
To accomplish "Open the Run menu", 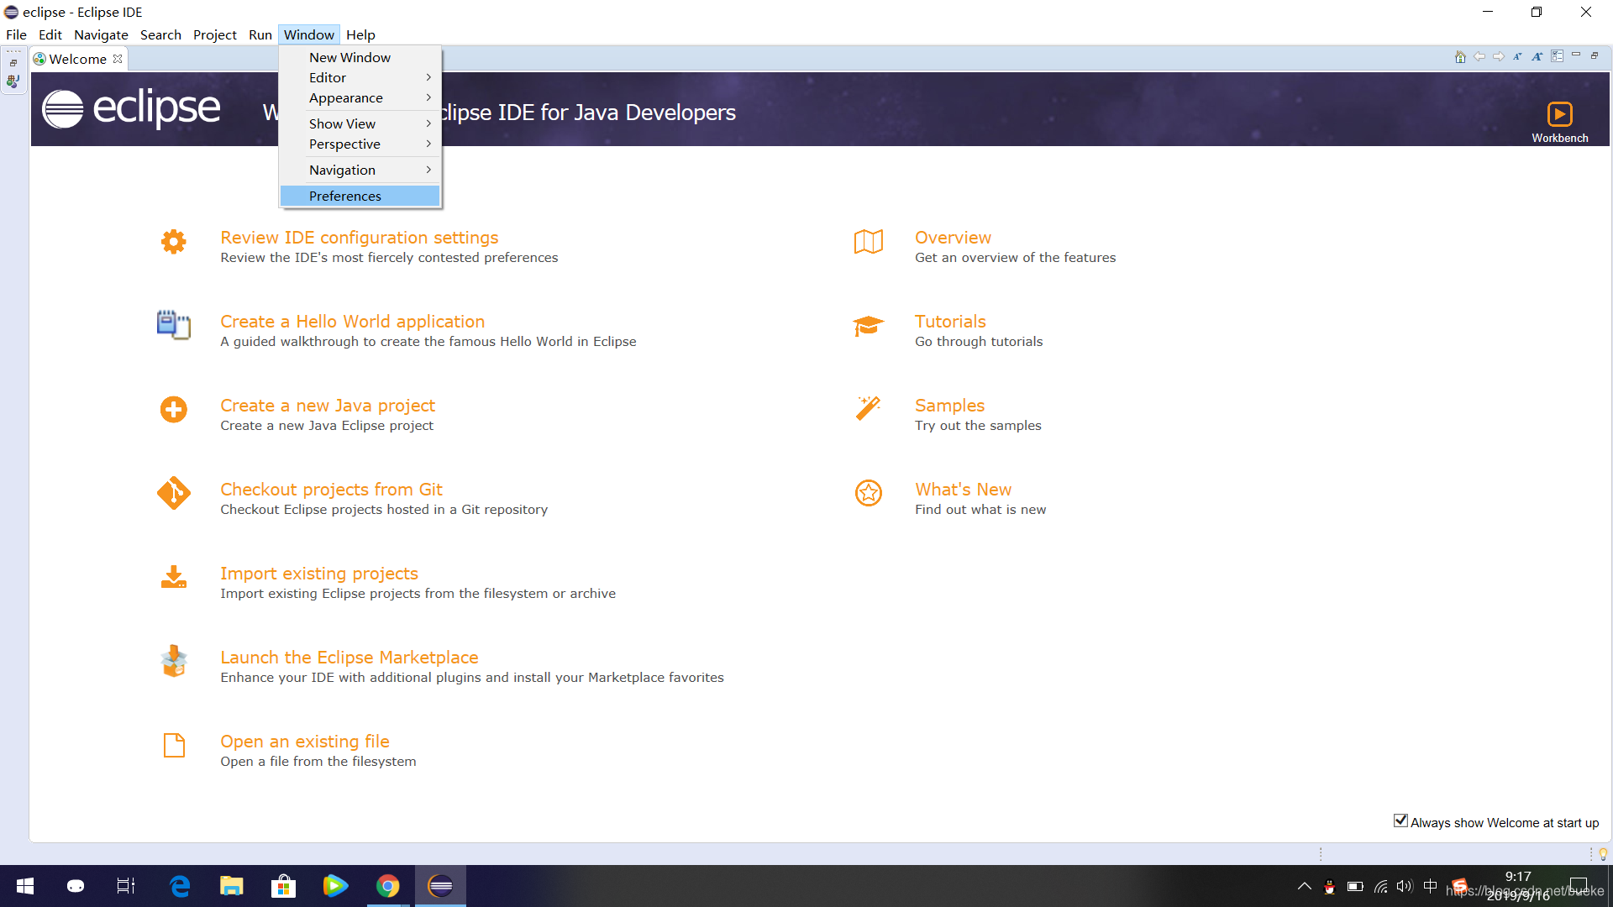I will [260, 34].
